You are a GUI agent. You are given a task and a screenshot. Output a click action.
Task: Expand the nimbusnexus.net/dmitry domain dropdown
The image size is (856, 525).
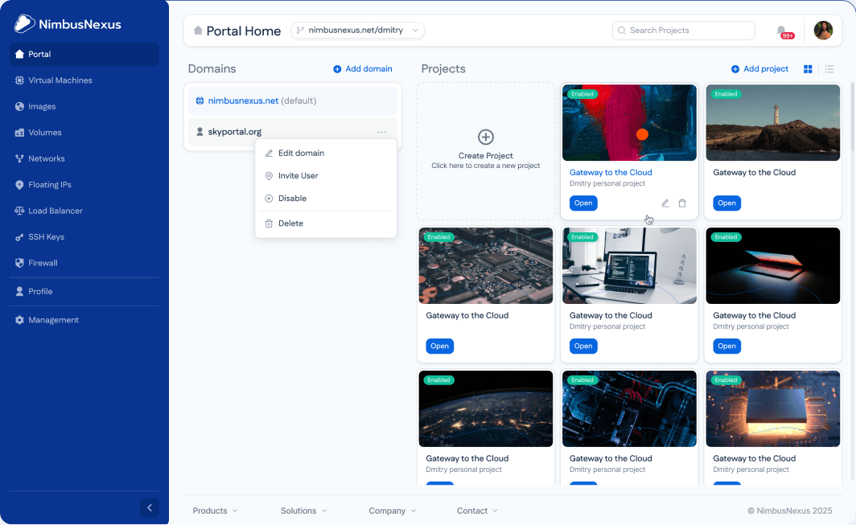click(x=357, y=31)
